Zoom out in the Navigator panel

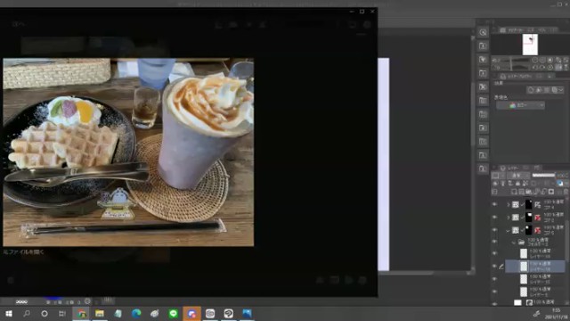tap(535, 60)
